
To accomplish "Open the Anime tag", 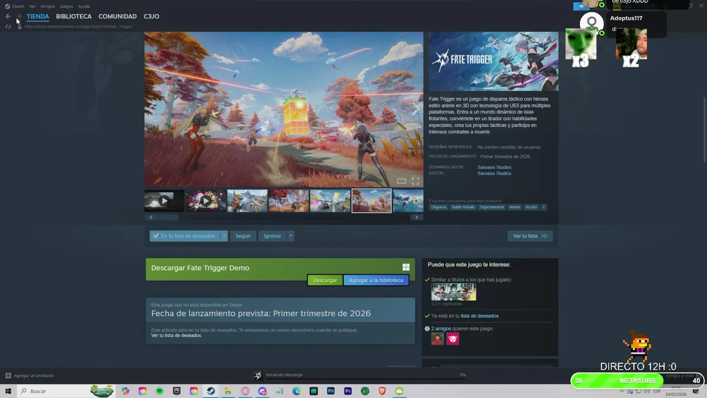I will pyautogui.click(x=515, y=207).
